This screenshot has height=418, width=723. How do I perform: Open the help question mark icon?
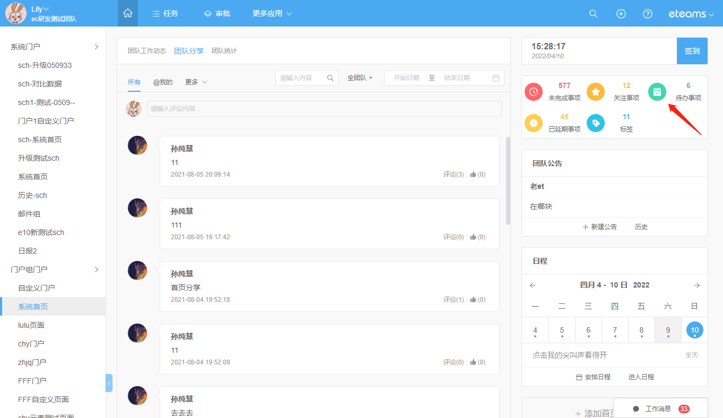pyautogui.click(x=647, y=14)
